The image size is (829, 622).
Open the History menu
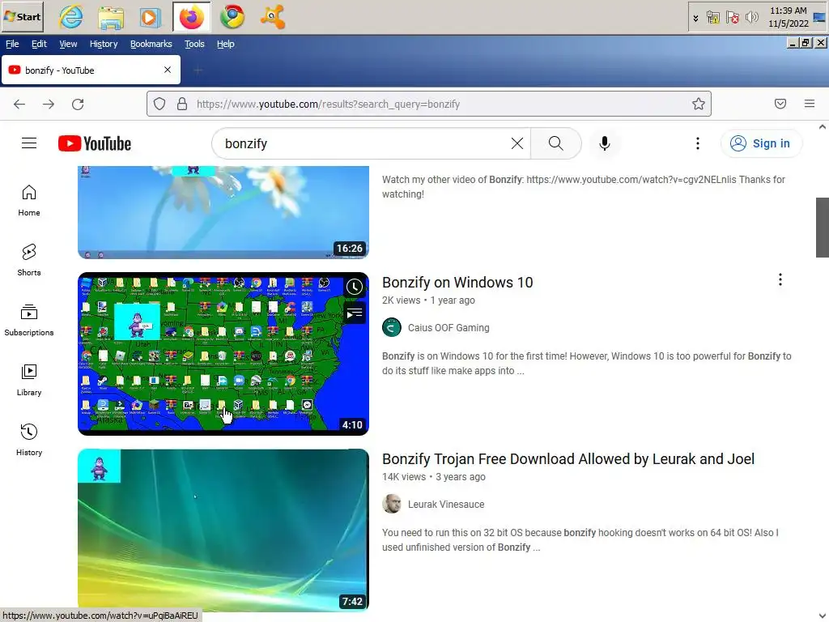pos(104,44)
